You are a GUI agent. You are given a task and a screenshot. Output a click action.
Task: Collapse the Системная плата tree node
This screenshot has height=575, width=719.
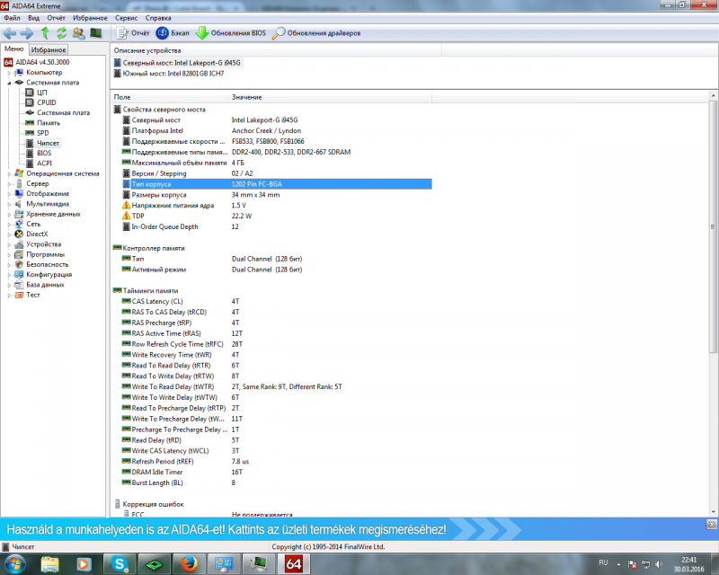click(x=9, y=83)
